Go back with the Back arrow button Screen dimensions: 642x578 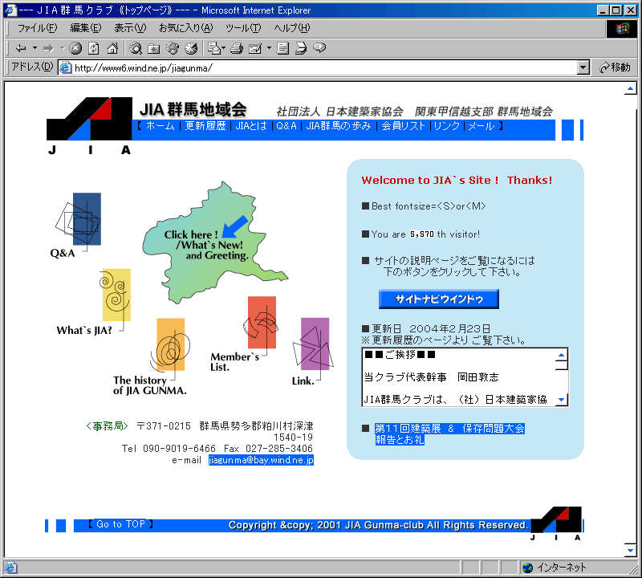coord(21,48)
